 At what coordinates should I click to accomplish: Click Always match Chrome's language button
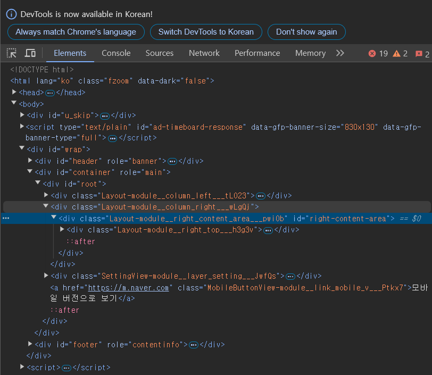76,32
